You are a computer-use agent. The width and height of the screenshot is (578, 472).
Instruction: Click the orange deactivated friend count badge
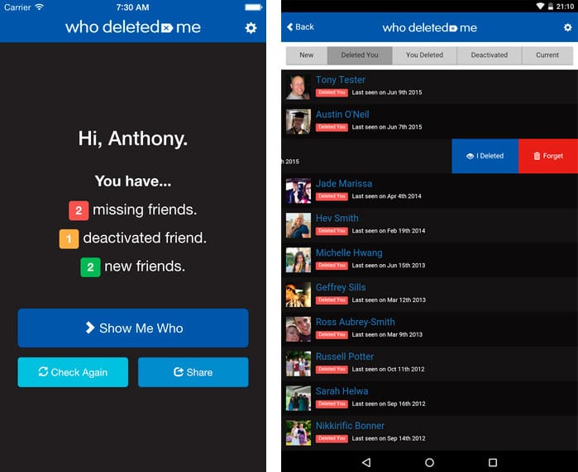click(69, 238)
